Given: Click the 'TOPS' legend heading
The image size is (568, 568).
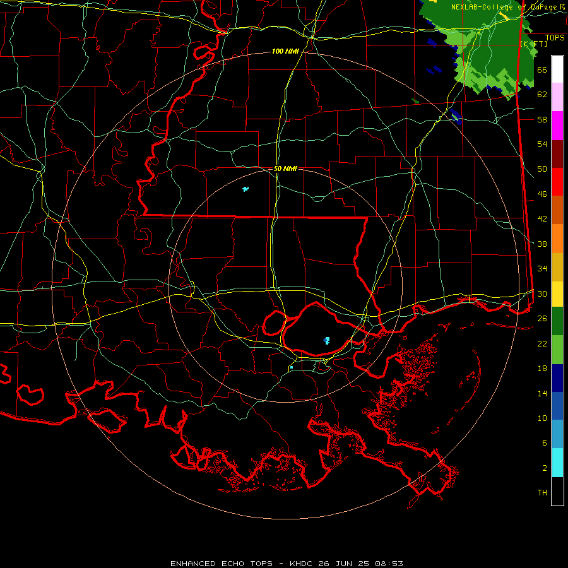Looking at the screenshot, I should pyautogui.click(x=555, y=37).
